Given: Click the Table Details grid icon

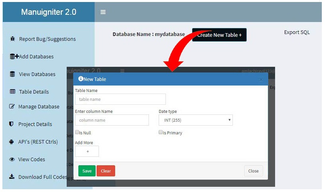Looking at the screenshot, I should pyautogui.click(x=12, y=92).
